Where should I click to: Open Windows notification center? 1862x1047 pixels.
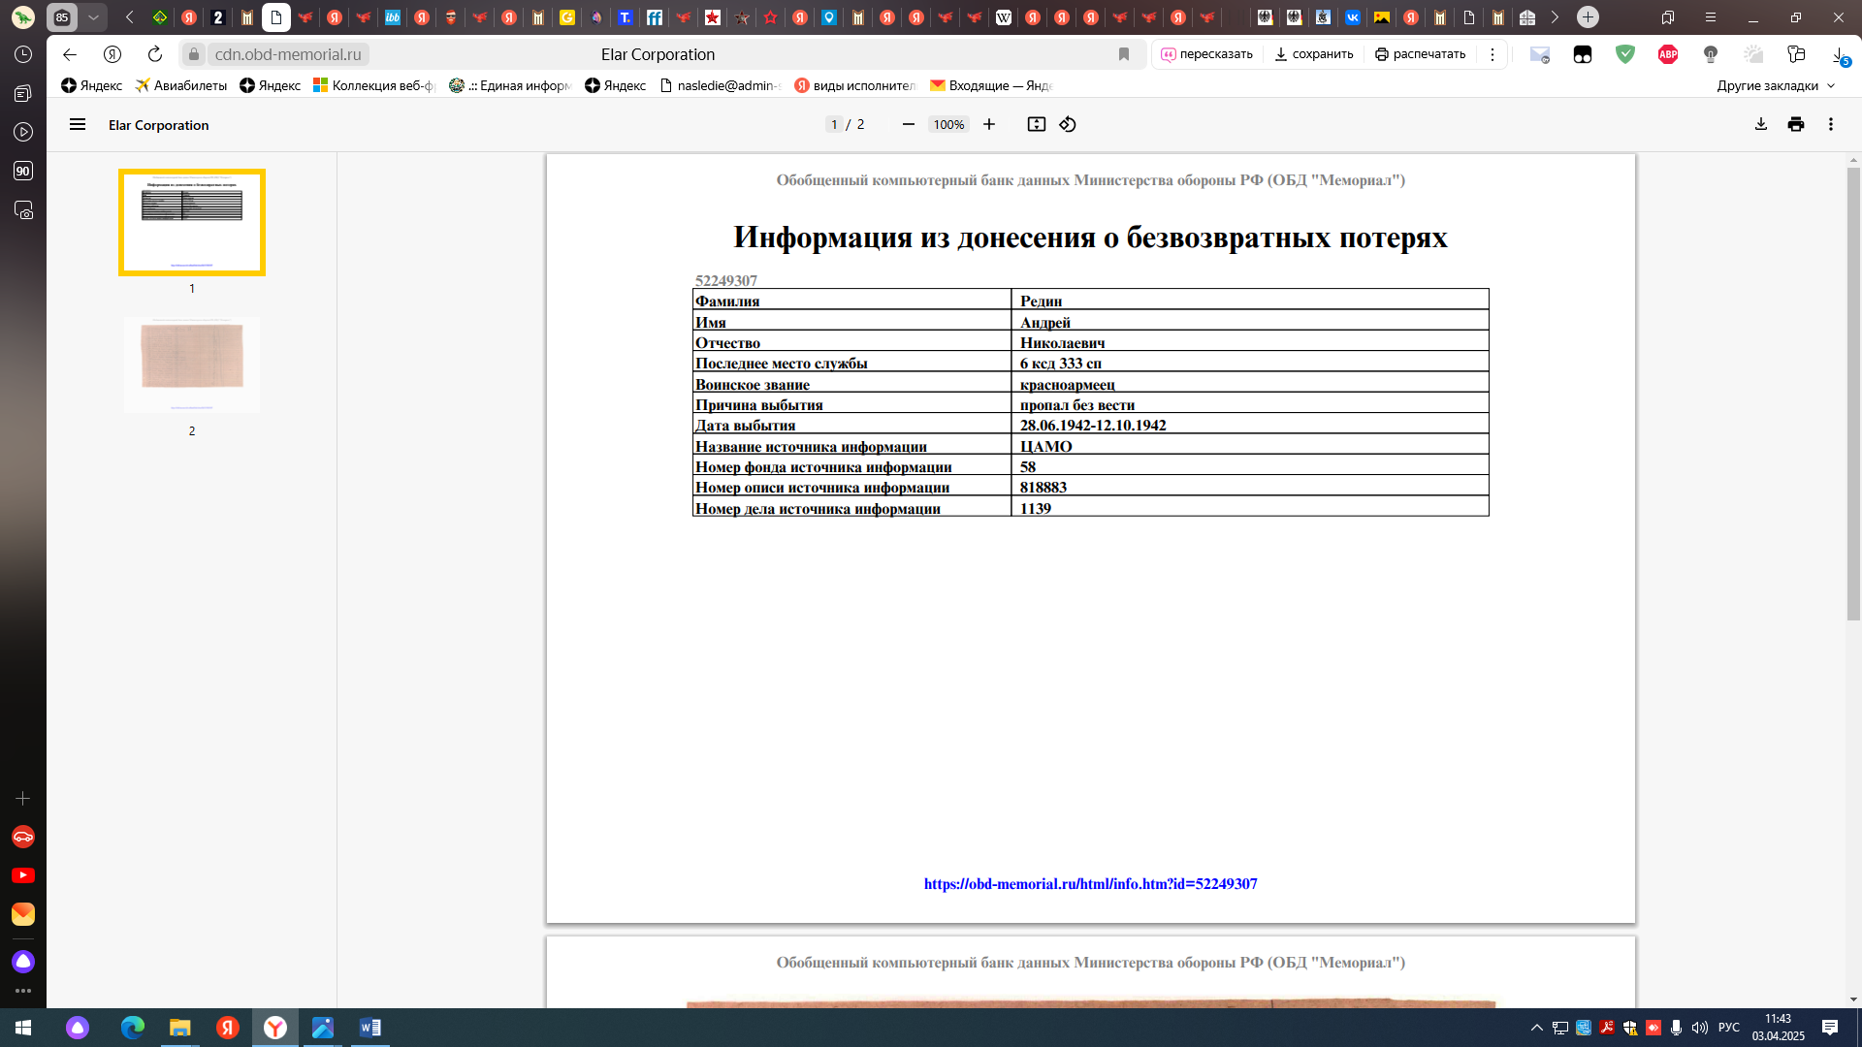pos(1830,1028)
